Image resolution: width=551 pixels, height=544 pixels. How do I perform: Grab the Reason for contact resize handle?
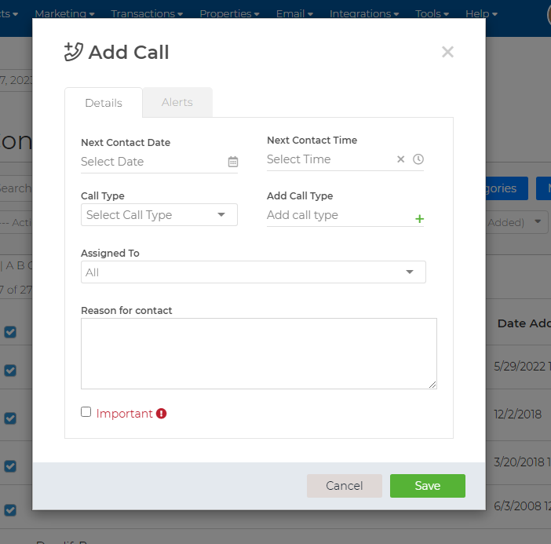click(432, 385)
